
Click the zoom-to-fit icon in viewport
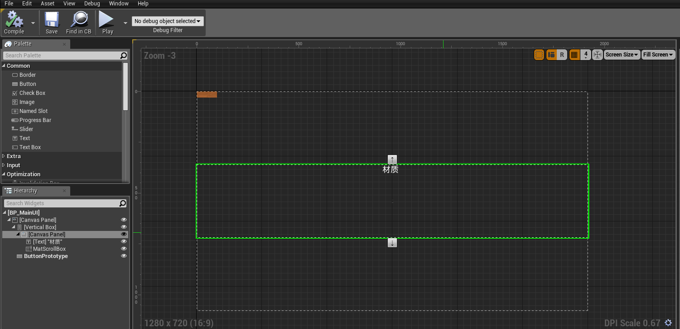tap(597, 55)
